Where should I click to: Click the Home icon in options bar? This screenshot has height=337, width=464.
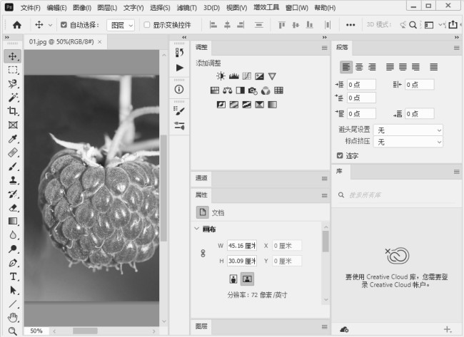pos(17,25)
